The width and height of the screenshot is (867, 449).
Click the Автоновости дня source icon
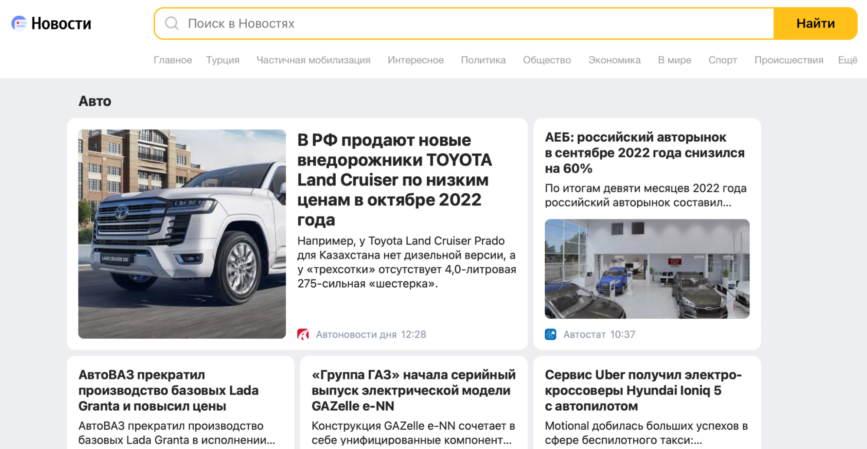click(303, 334)
